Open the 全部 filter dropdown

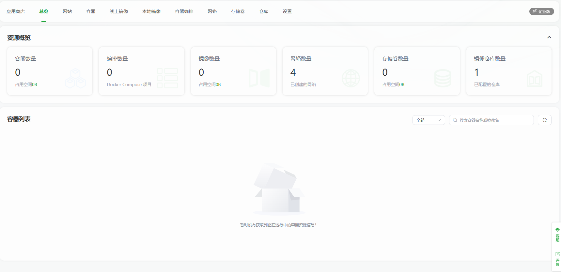[x=429, y=120]
